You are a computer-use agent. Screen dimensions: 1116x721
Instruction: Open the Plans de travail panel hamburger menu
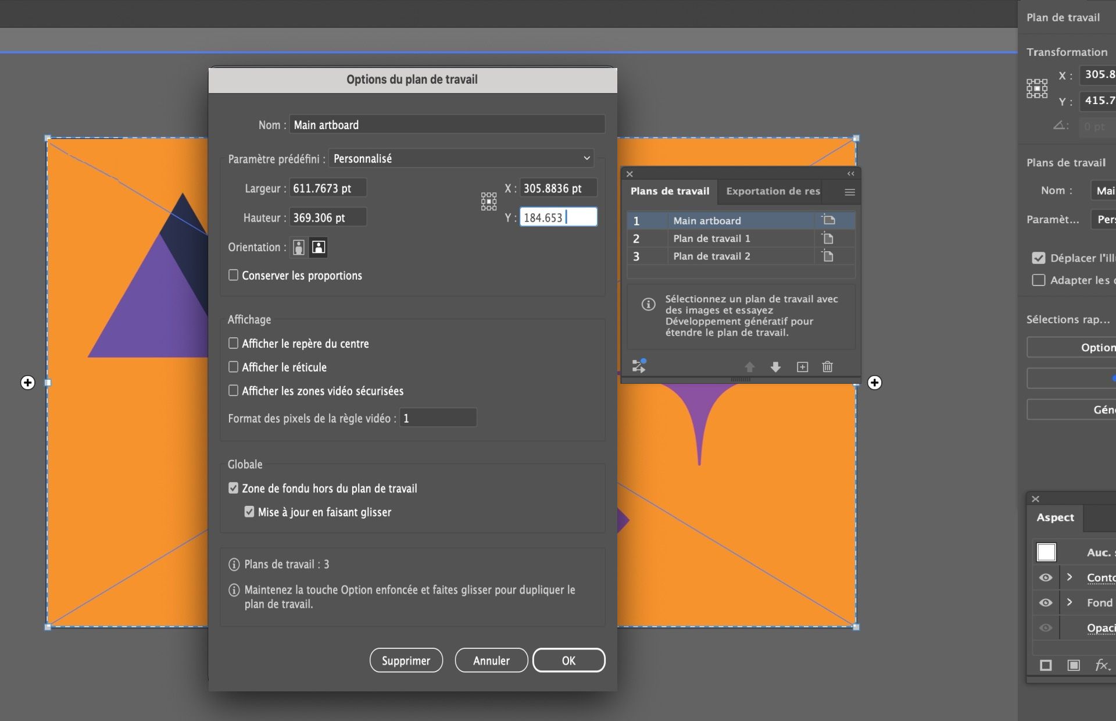coord(849,191)
